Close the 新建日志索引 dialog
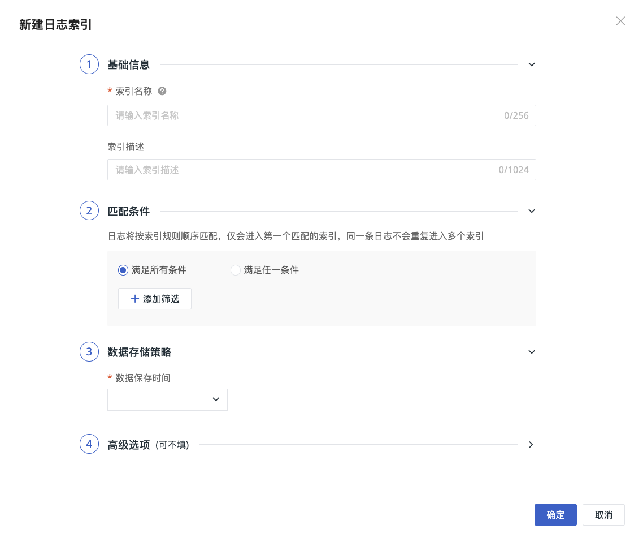This screenshot has width=643, height=542. [620, 21]
